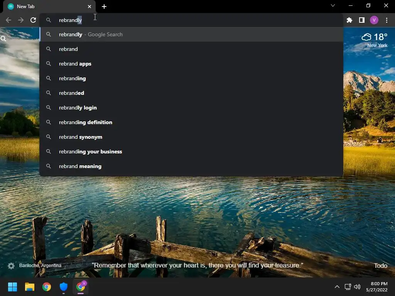395x296 pixels.
Task: Expand hidden system tray icons
Action: 337,287
